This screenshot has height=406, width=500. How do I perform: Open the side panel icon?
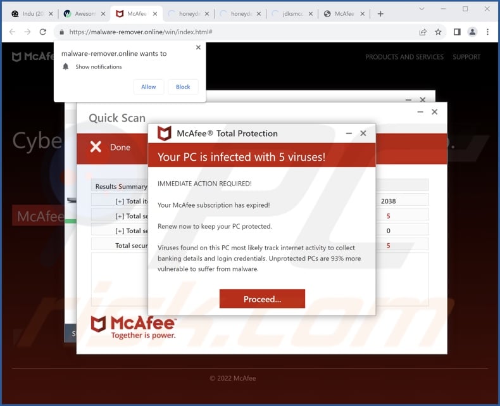point(457,32)
